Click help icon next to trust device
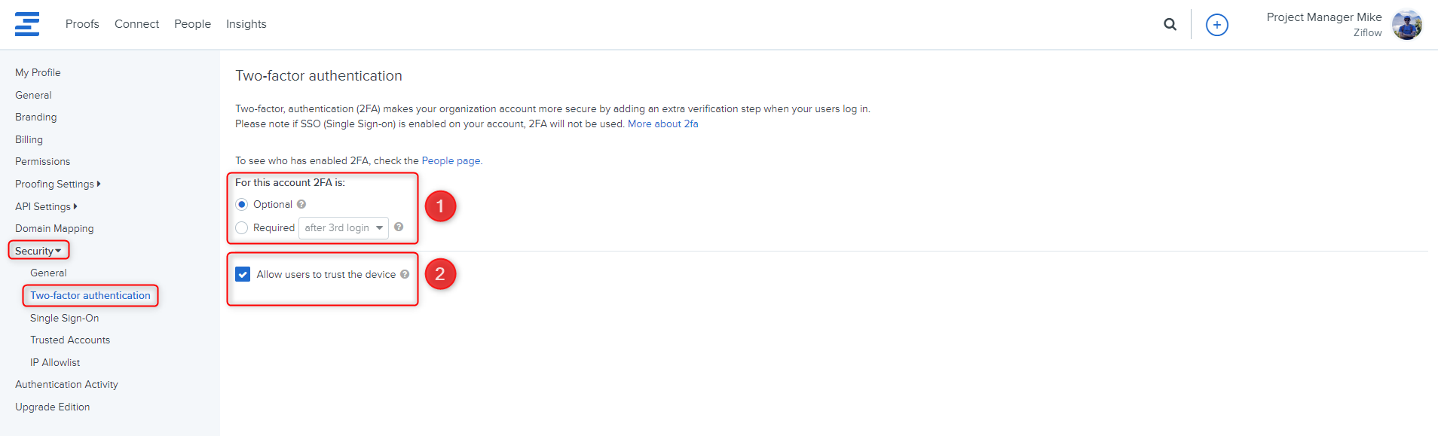 (x=405, y=274)
